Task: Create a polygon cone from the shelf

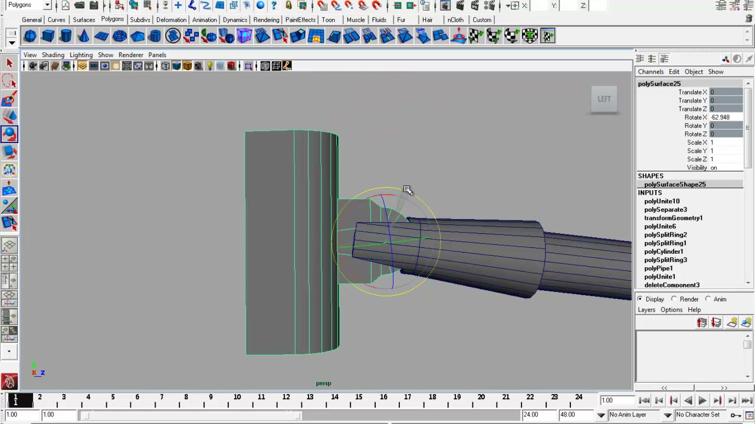Action: (x=83, y=36)
